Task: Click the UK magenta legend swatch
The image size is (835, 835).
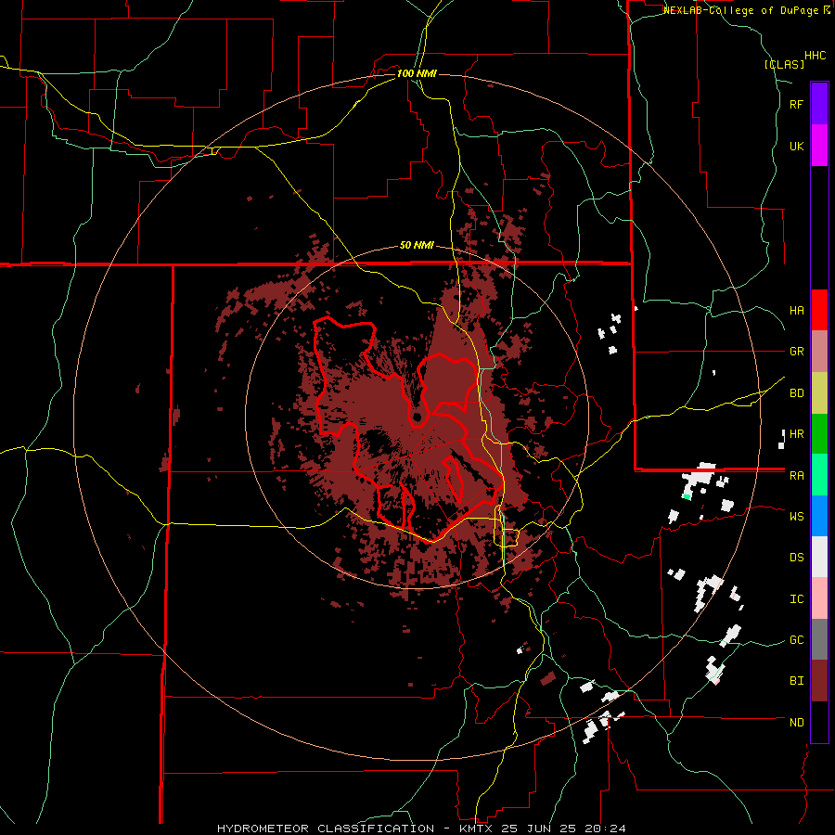Action: [x=819, y=146]
